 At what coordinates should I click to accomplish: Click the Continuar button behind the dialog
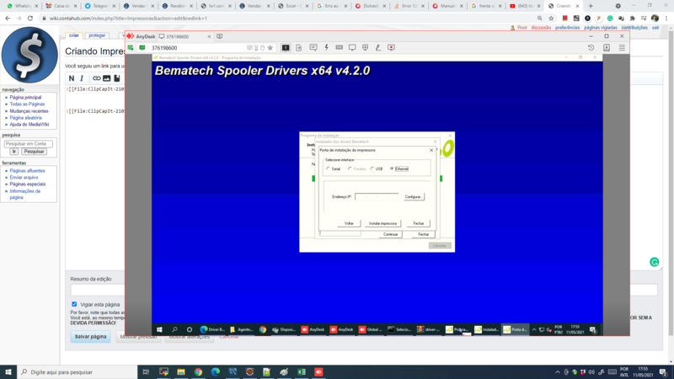390,235
